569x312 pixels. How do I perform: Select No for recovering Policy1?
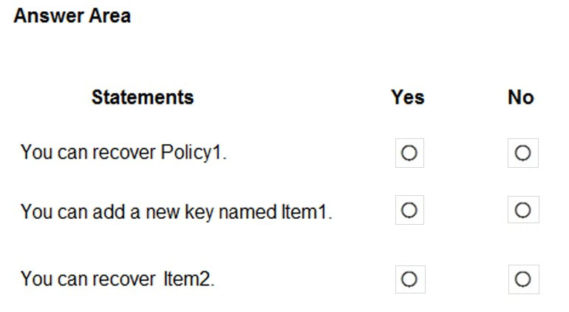[522, 153]
